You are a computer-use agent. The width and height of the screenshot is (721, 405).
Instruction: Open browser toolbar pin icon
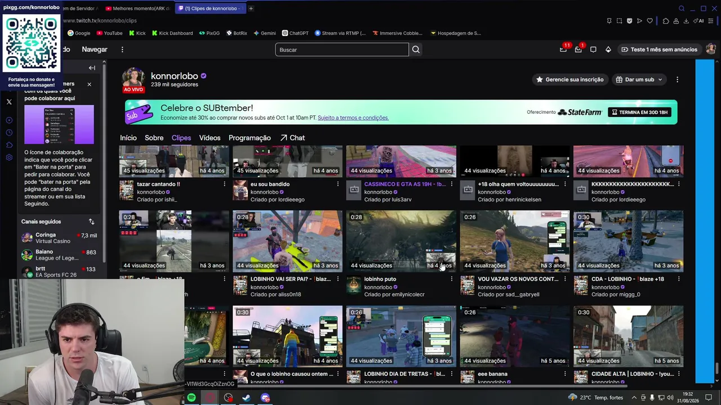[x=609, y=21]
